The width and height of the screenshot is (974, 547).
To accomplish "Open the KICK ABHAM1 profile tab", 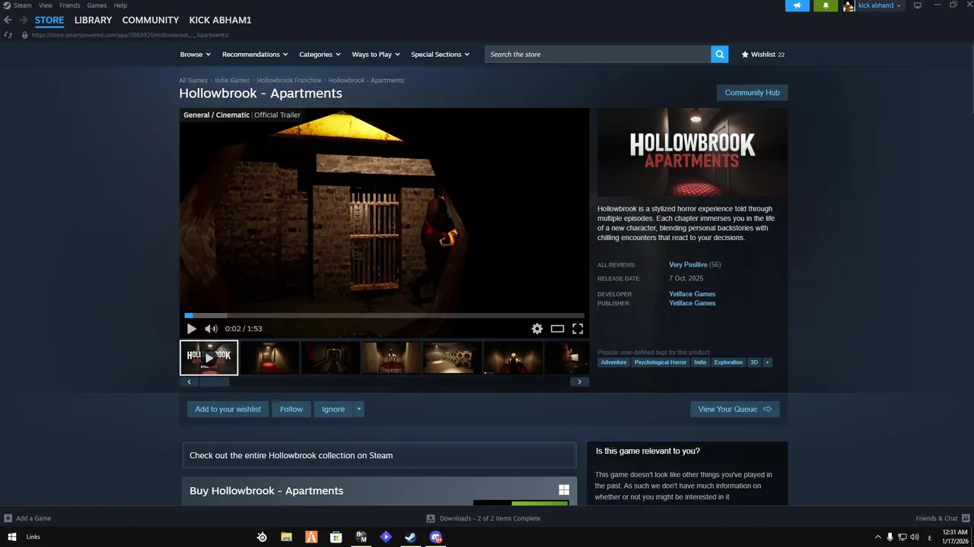I will tap(220, 20).
